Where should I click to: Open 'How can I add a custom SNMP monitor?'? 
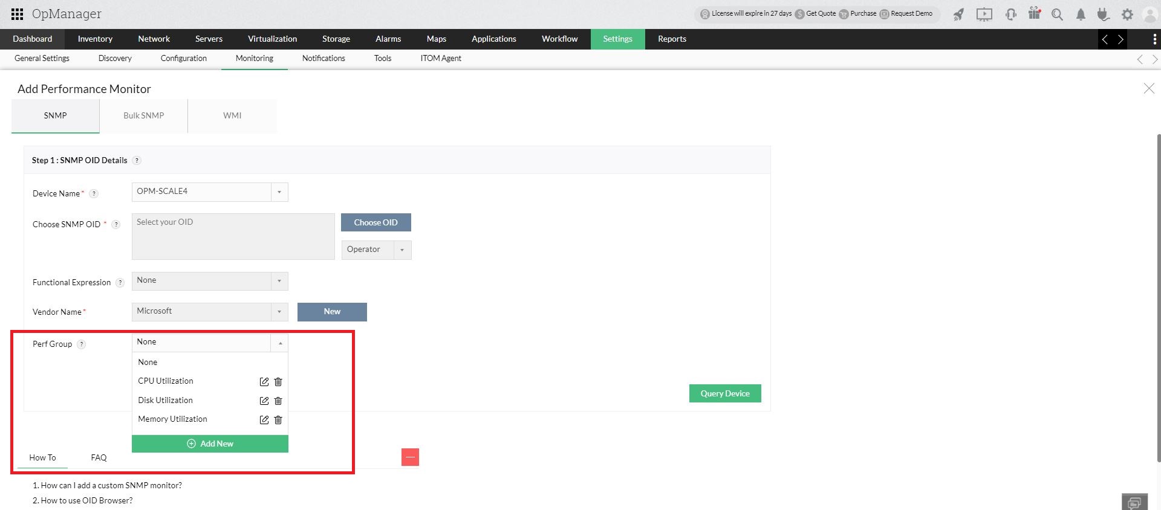click(x=111, y=486)
